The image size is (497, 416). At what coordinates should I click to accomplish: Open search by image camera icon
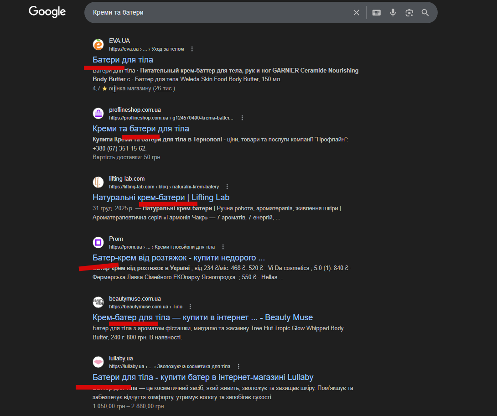(409, 13)
